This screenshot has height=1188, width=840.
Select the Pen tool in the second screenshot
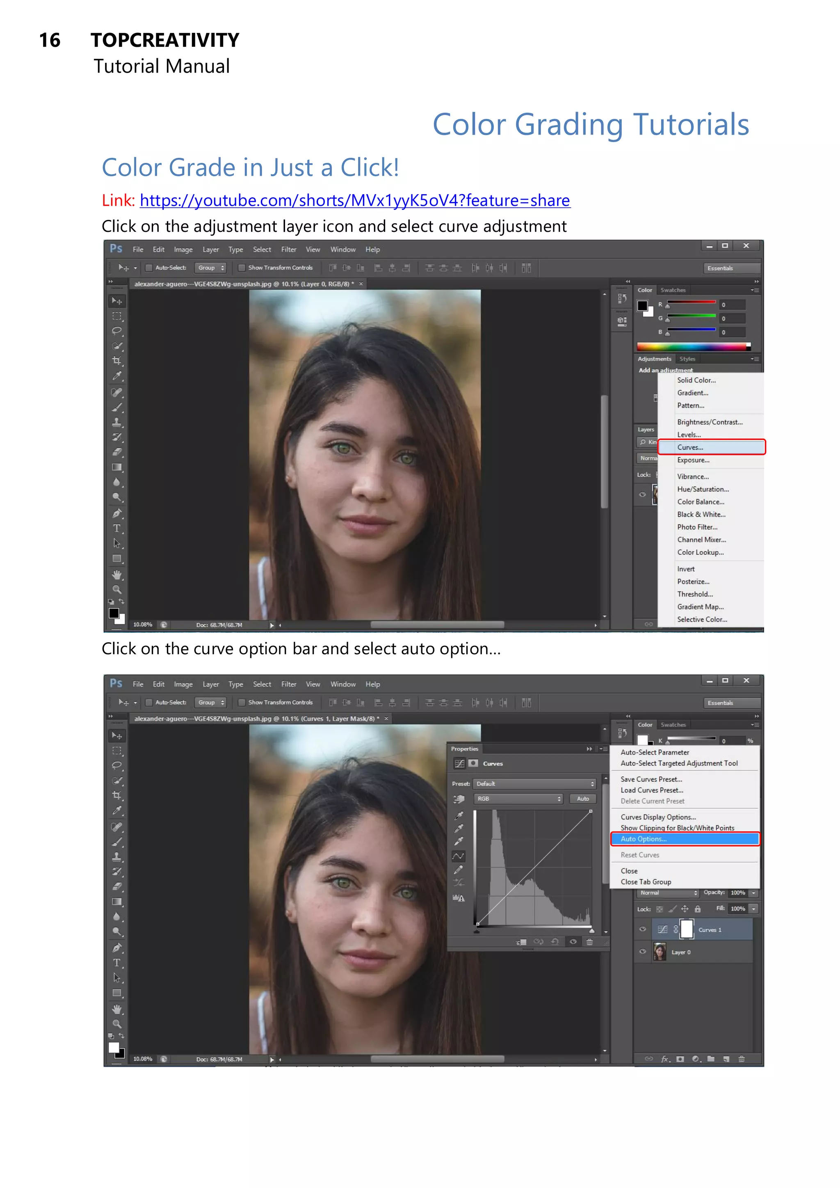click(x=117, y=948)
